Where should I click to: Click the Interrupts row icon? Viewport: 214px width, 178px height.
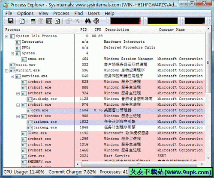tap(18, 42)
